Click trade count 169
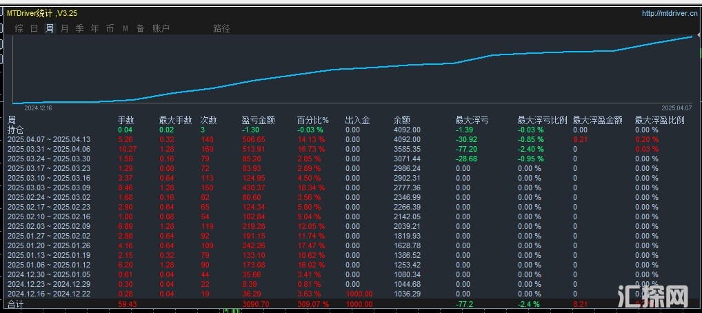 click(208, 149)
